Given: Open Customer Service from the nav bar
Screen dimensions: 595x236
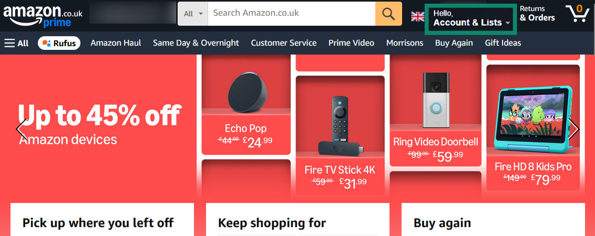Looking at the screenshot, I should [283, 43].
